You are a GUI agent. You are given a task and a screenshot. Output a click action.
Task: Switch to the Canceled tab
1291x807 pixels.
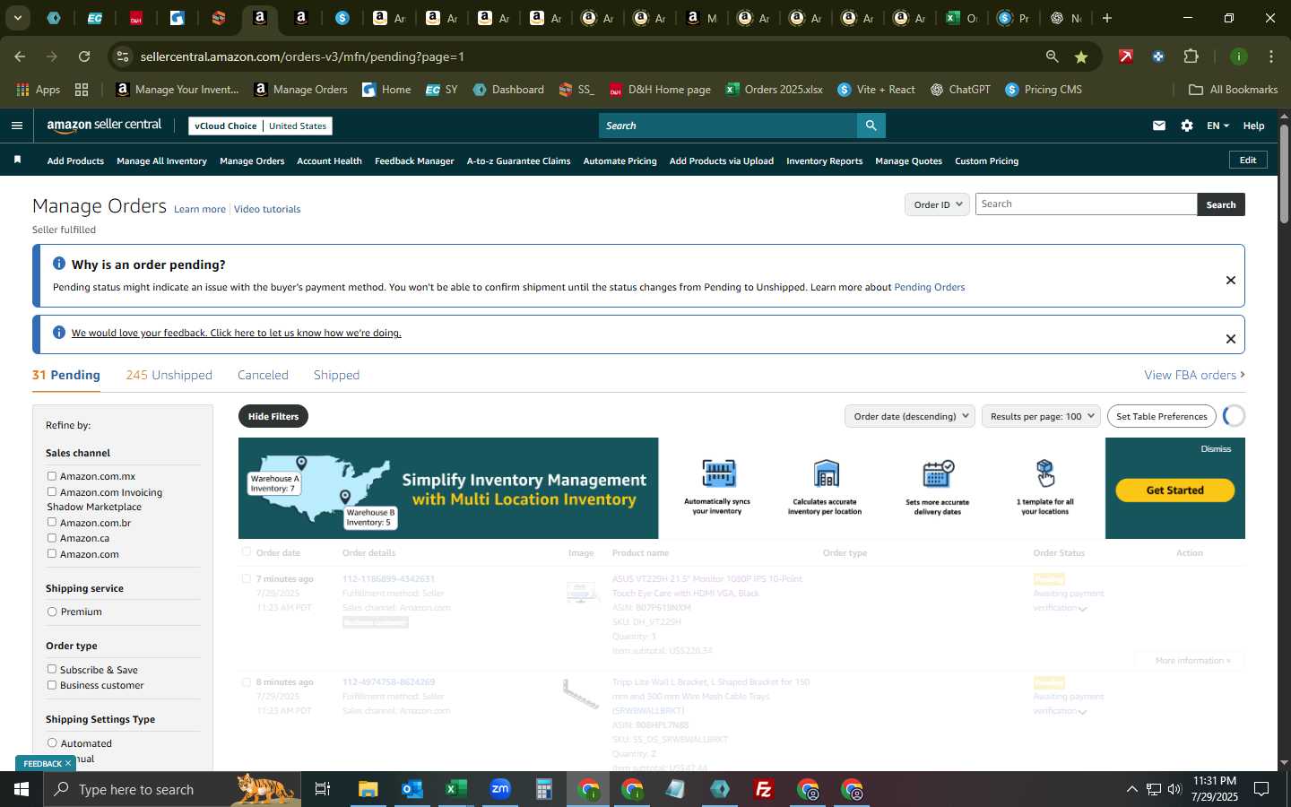click(263, 375)
